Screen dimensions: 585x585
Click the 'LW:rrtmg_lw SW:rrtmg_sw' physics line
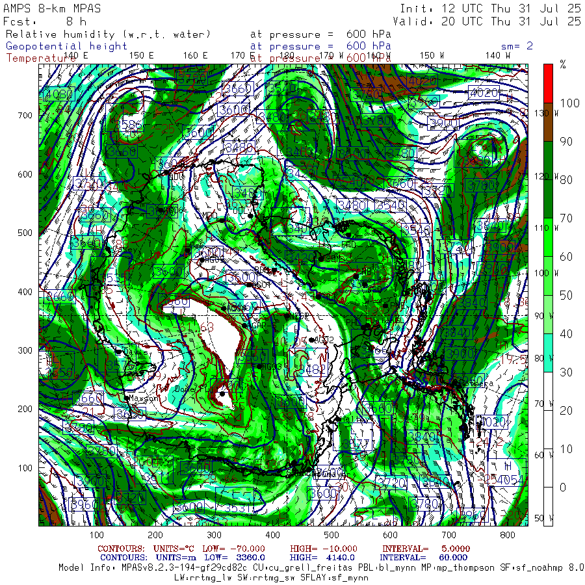pyautogui.click(x=271, y=578)
